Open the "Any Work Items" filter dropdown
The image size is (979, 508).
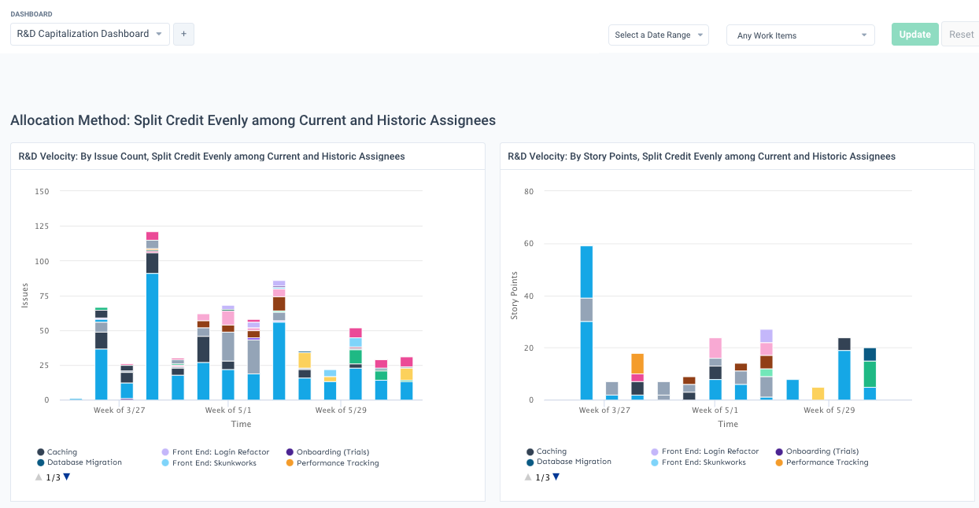pyautogui.click(x=800, y=35)
